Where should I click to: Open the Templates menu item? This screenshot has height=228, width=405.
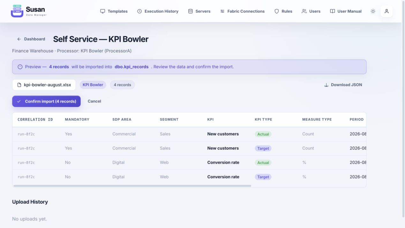[114, 11]
